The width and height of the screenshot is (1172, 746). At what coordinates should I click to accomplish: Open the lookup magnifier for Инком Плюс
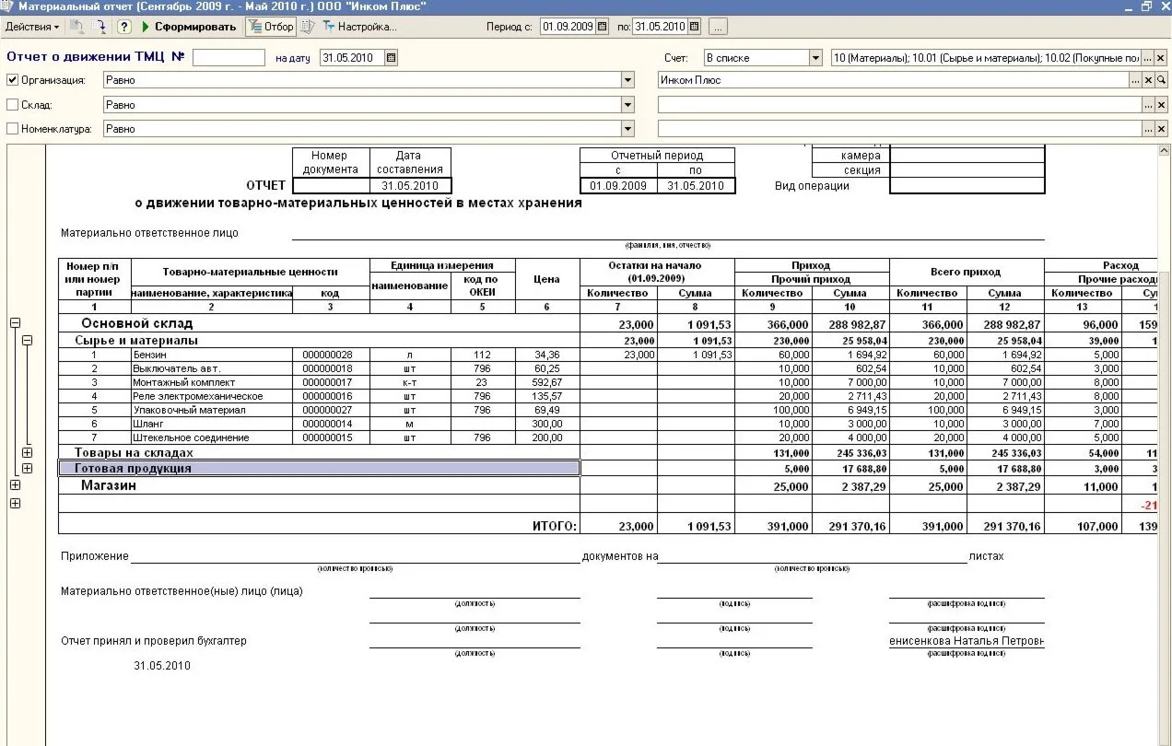click(1161, 81)
